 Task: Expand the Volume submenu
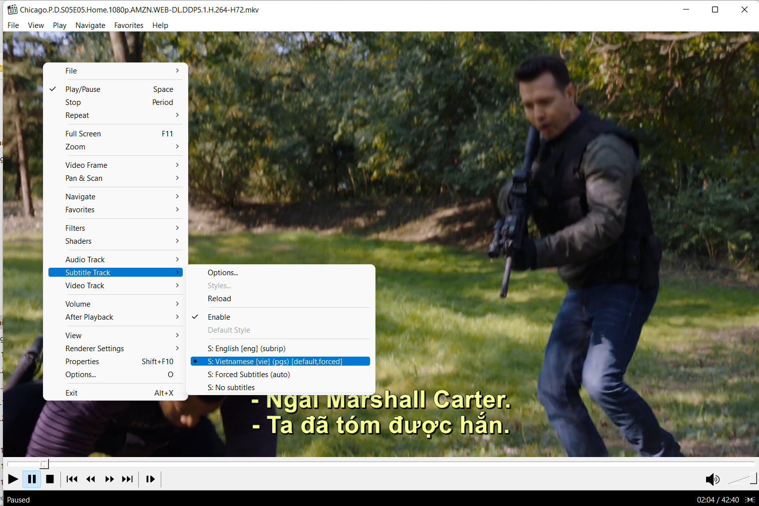click(115, 304)
